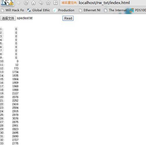Click the spectest.txt file name
Screen dimensions: 146x149
pos(25,18)
